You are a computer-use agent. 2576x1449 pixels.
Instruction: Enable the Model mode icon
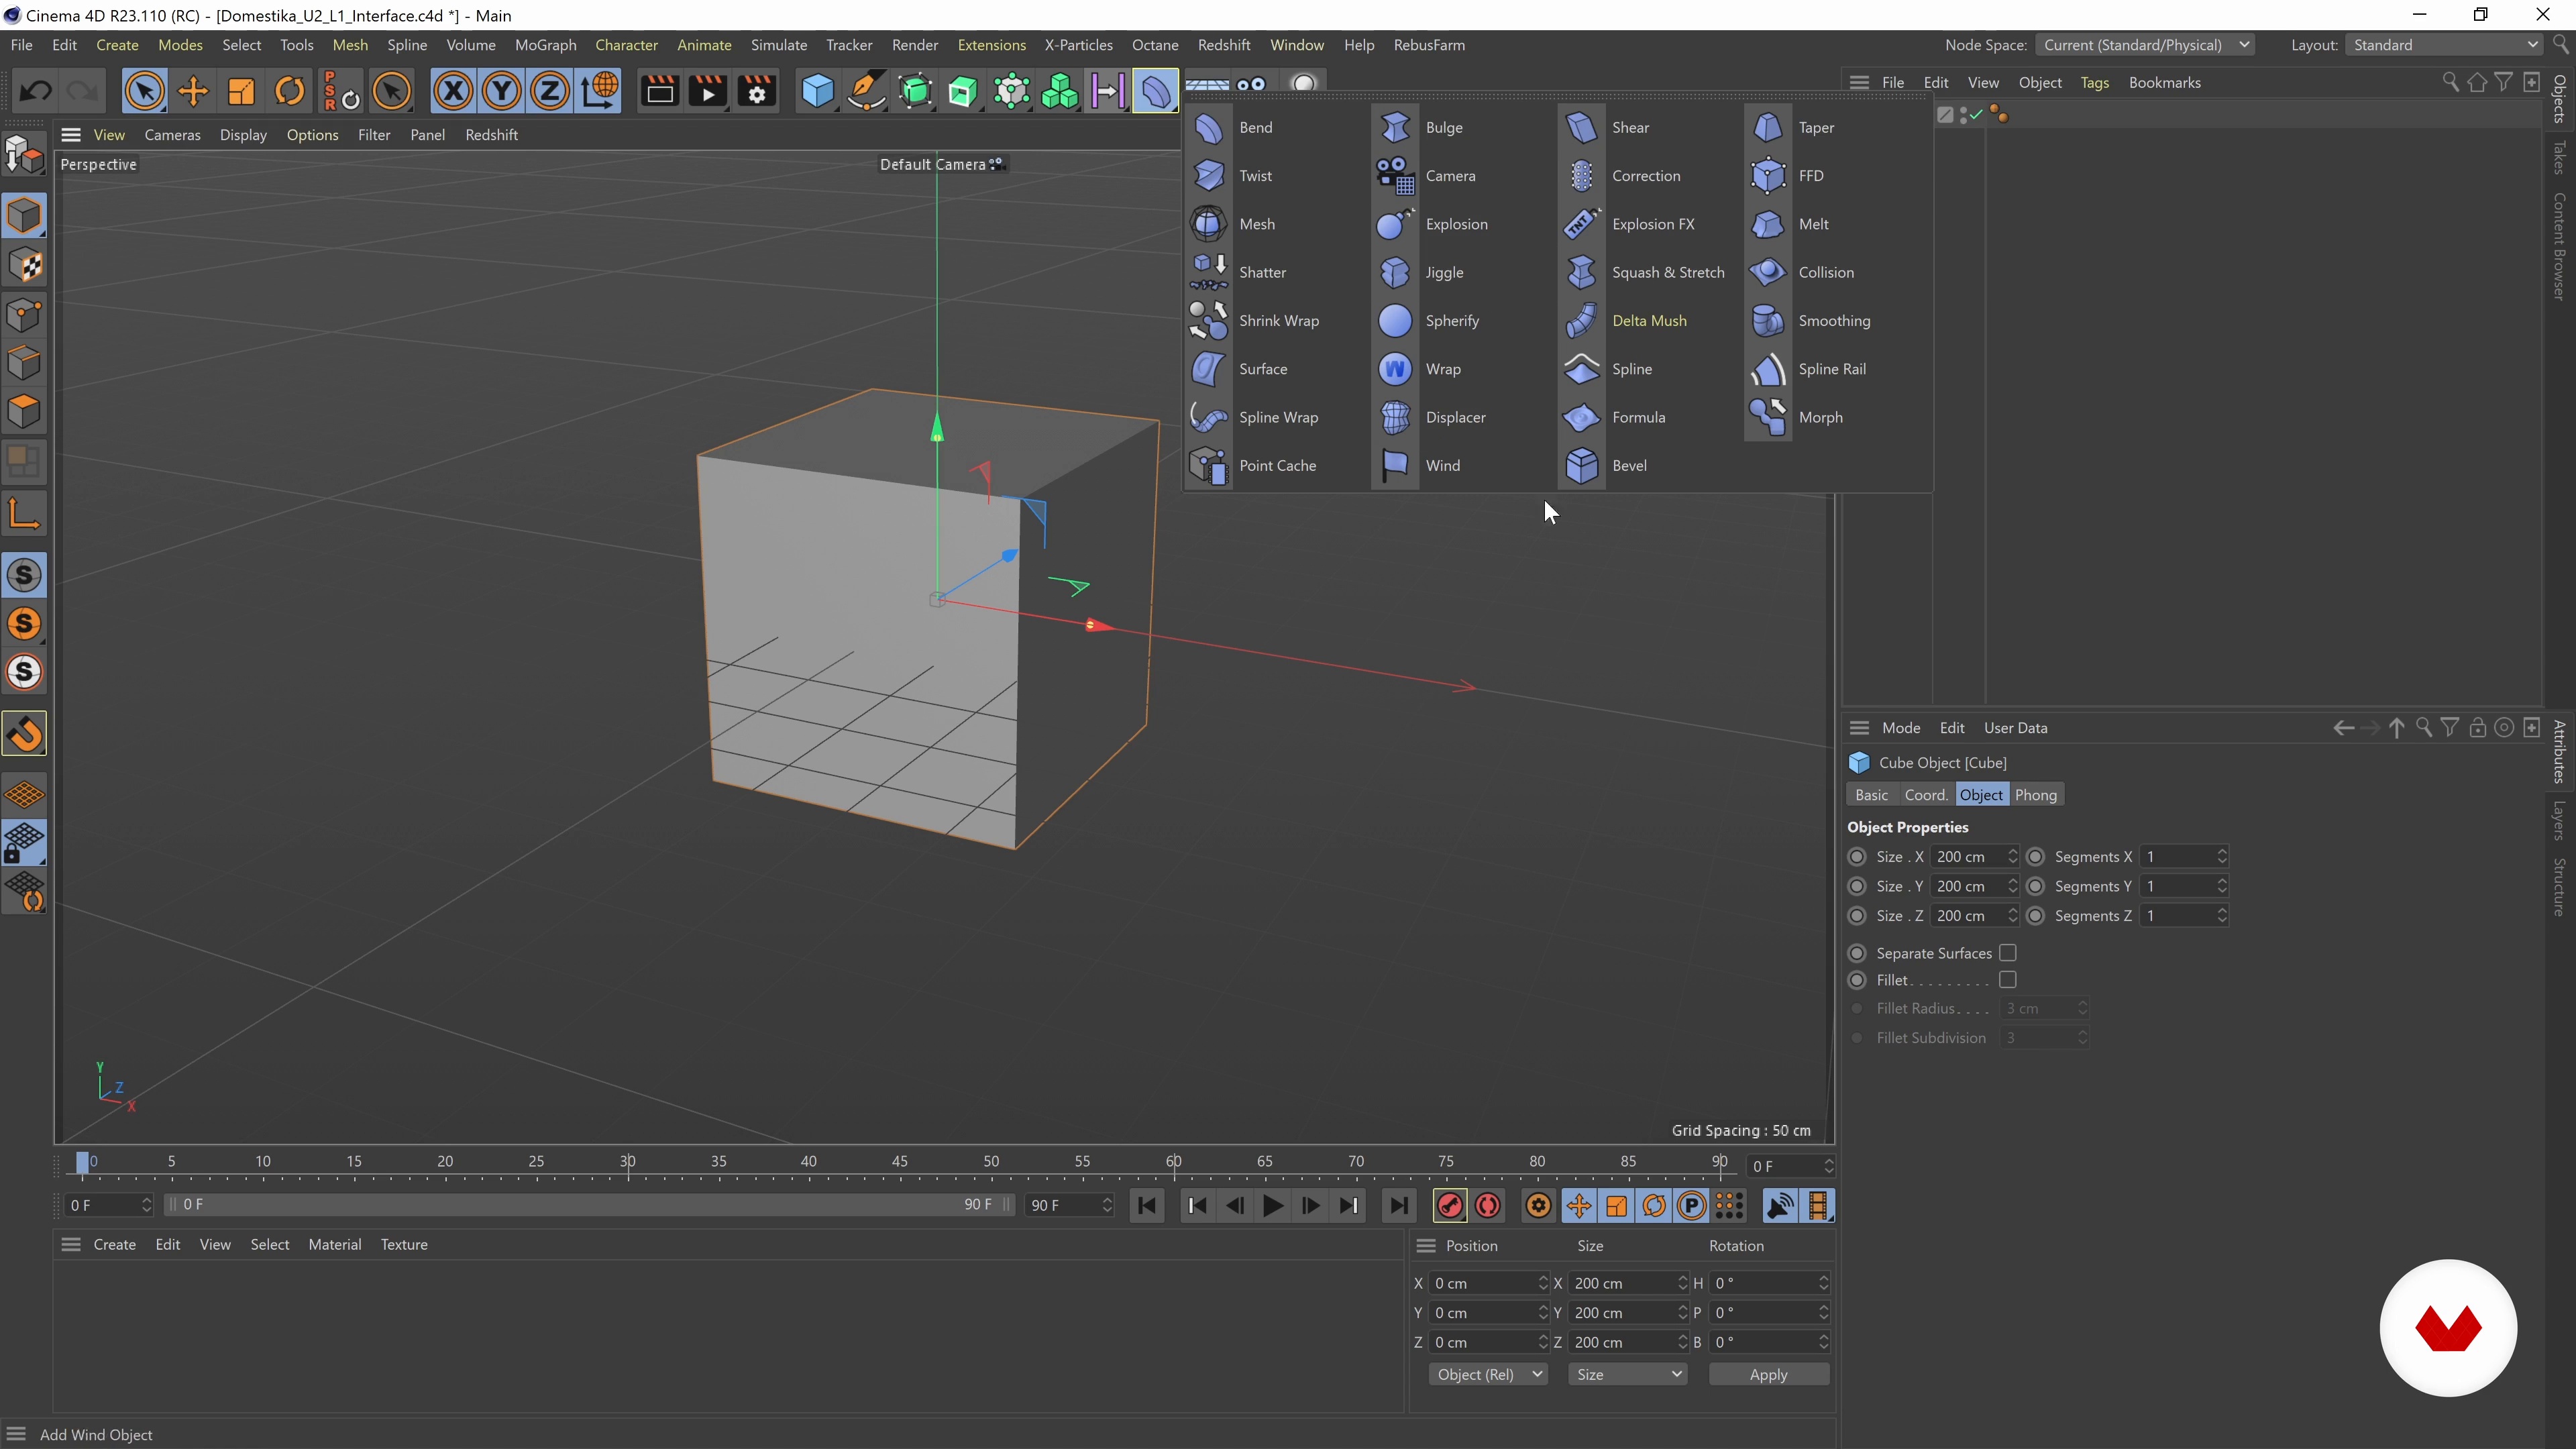pyautogui.click(x=24, y=215)
